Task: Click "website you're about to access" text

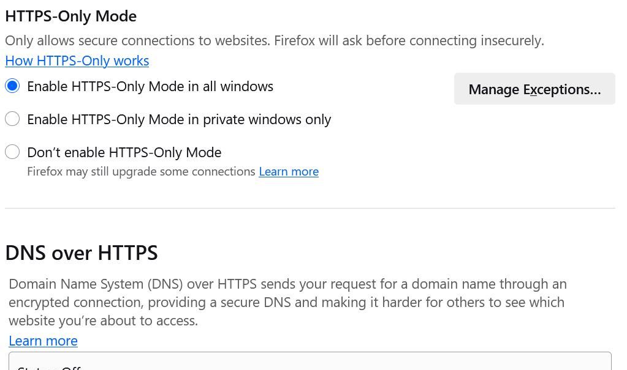Action: (x=103, y=320)
